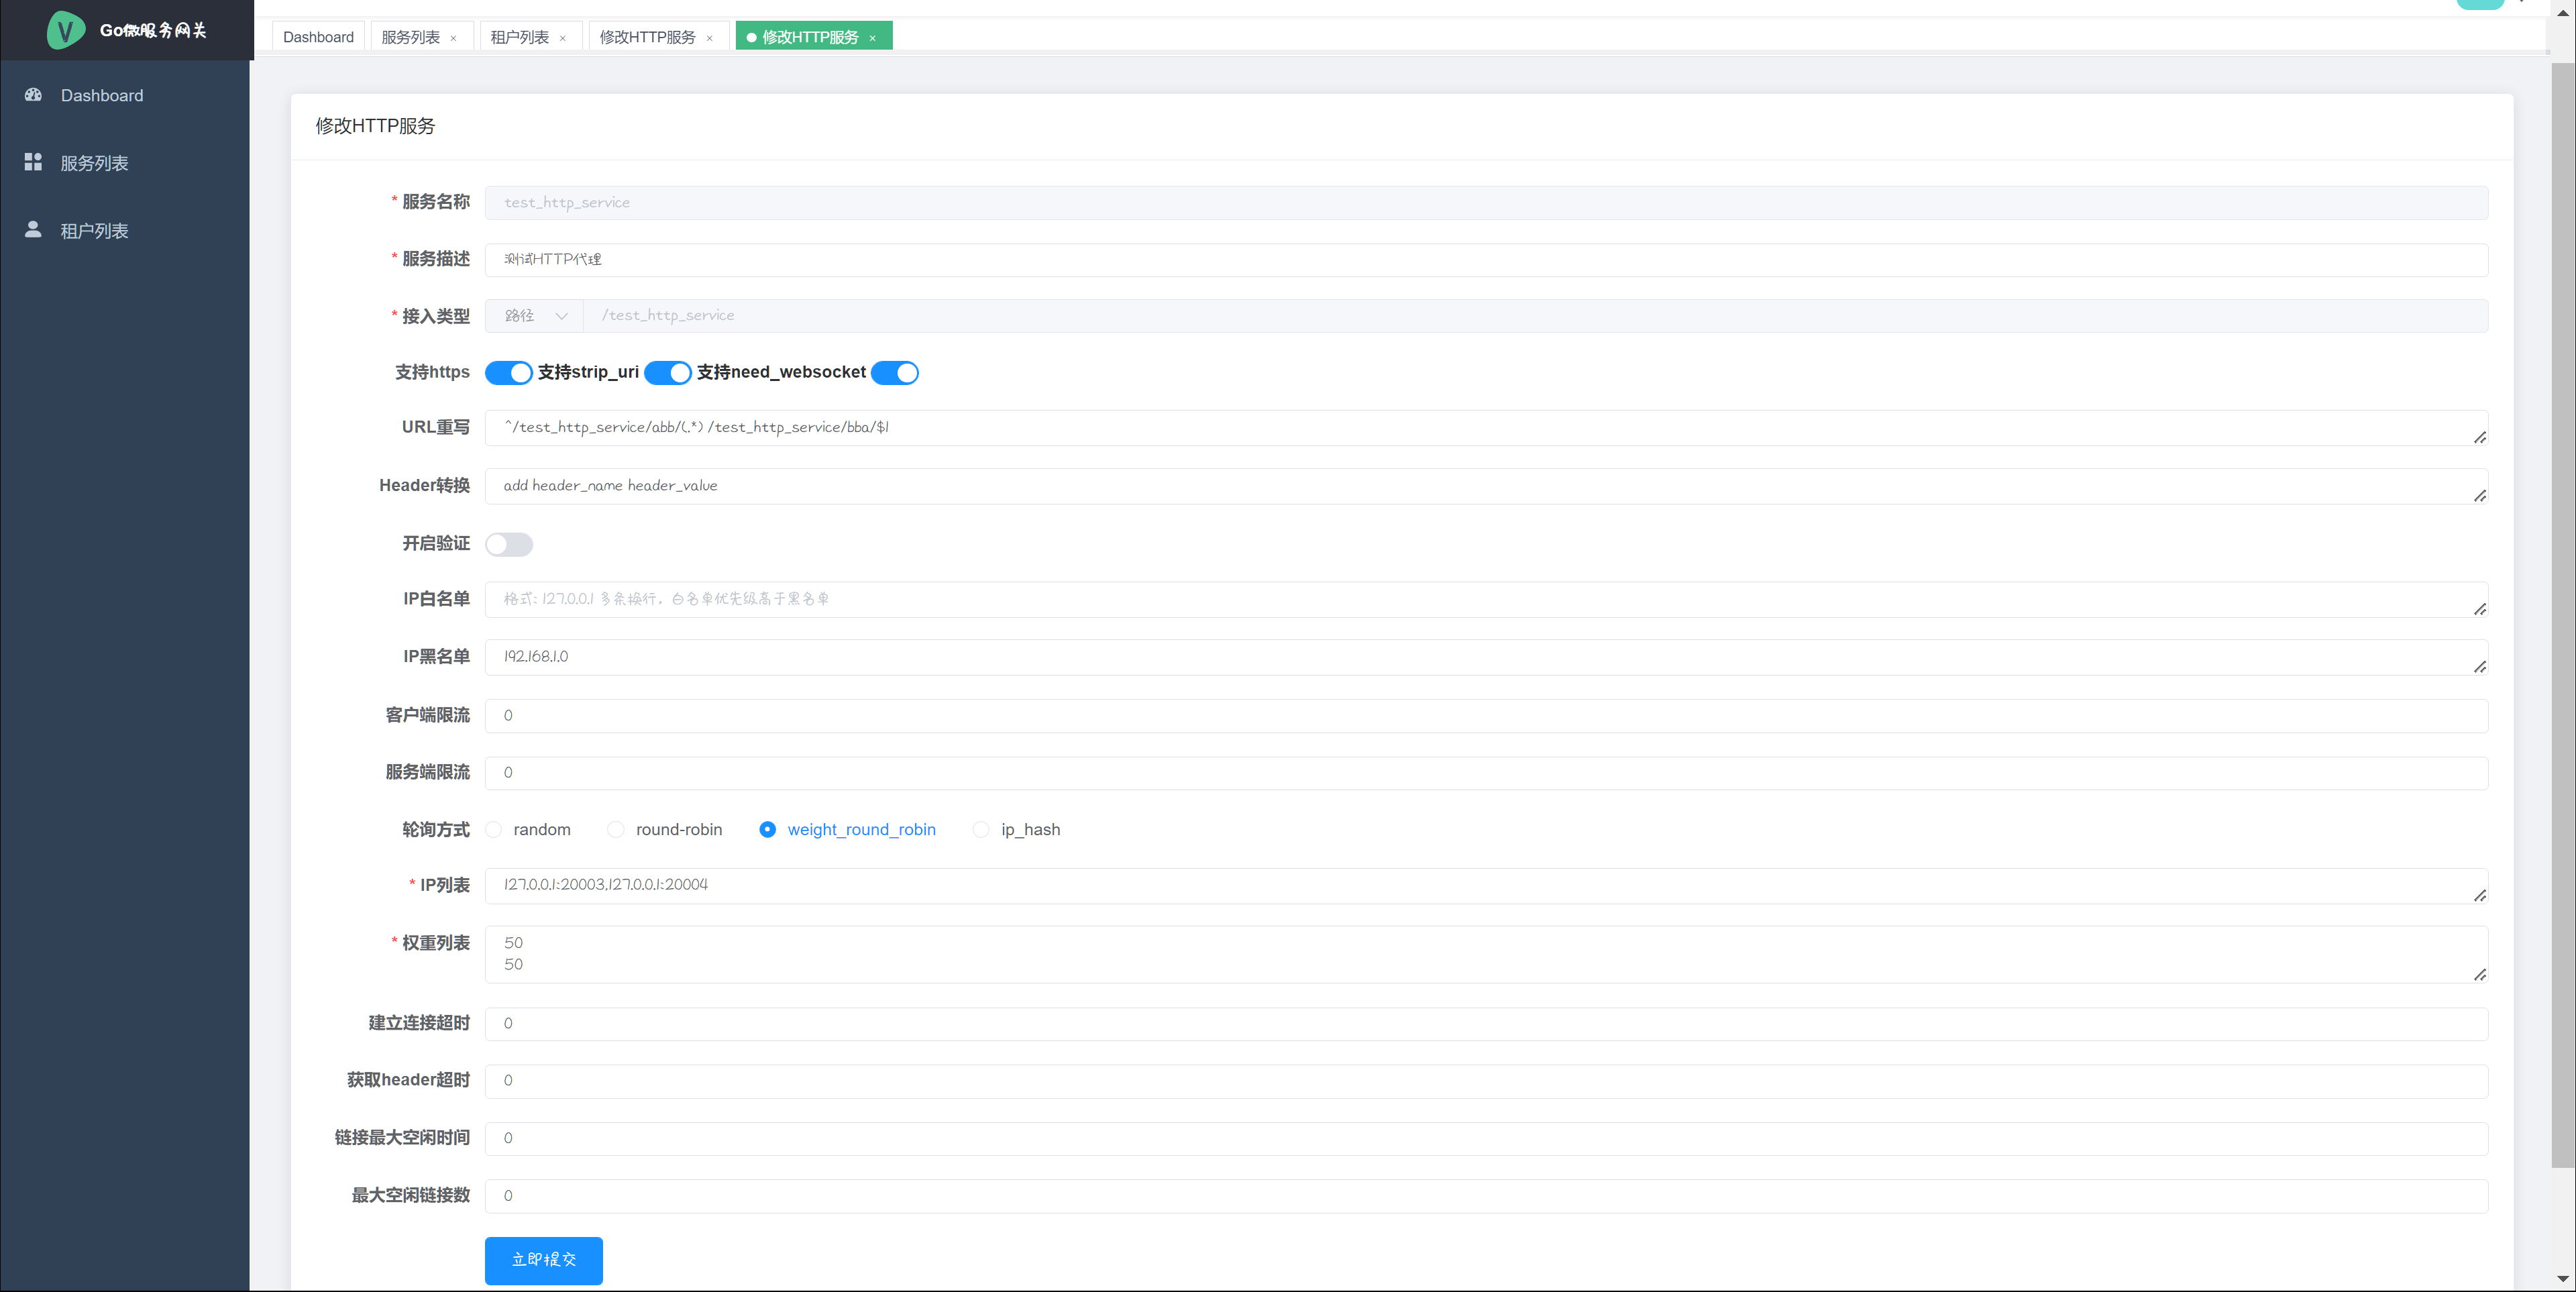Click resize handle of URL重写 textarea
The width and height of the screenshot is (2576, 1292).
[x=2479, y=437]
